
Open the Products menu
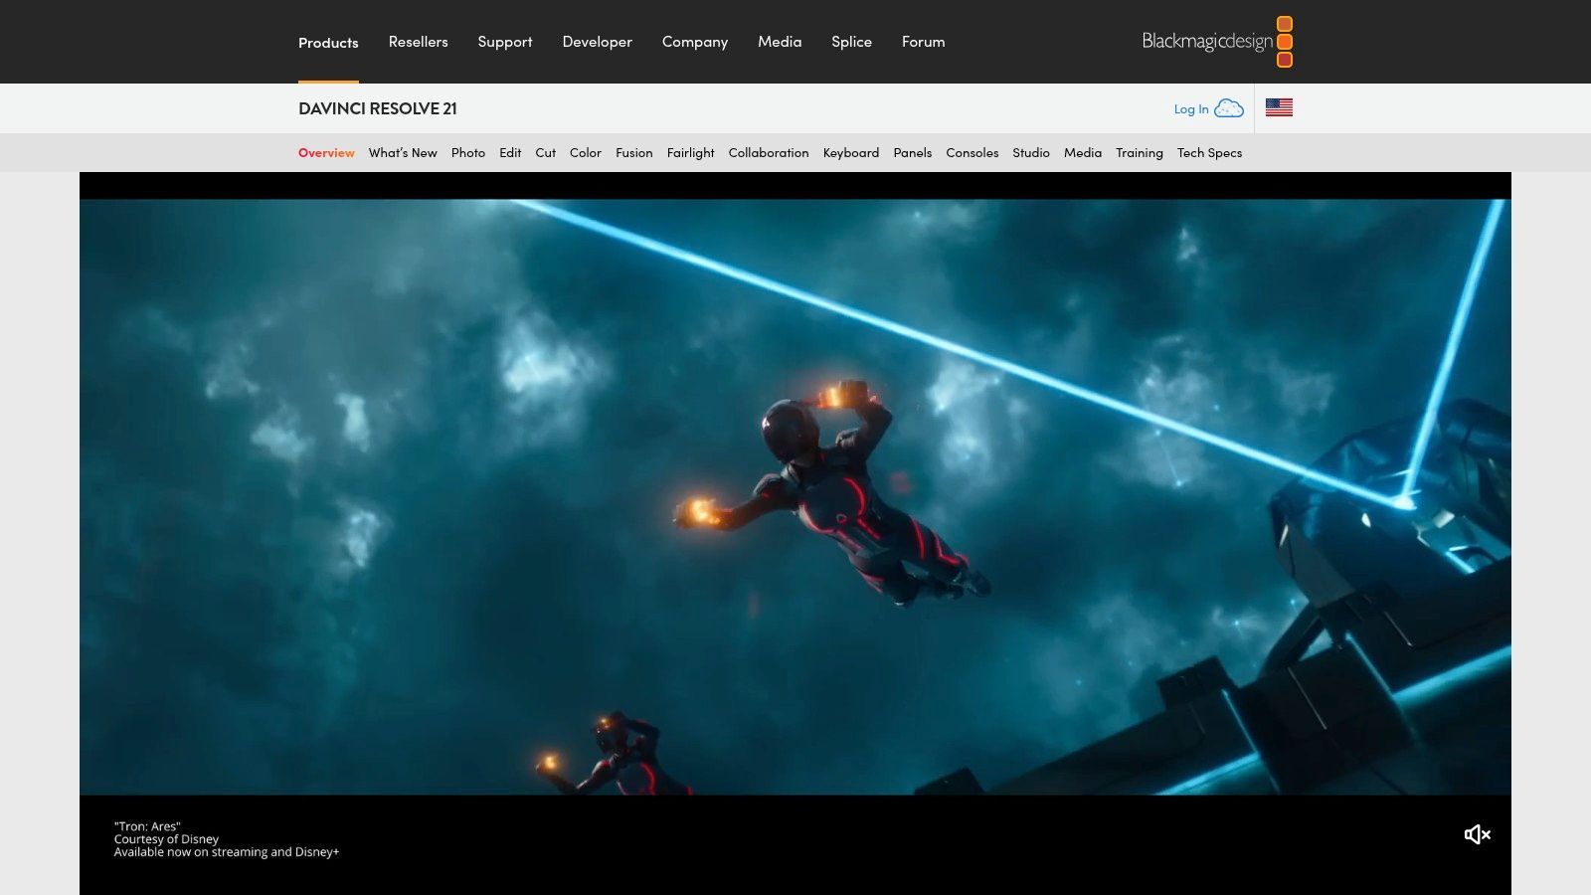(328, 43)
